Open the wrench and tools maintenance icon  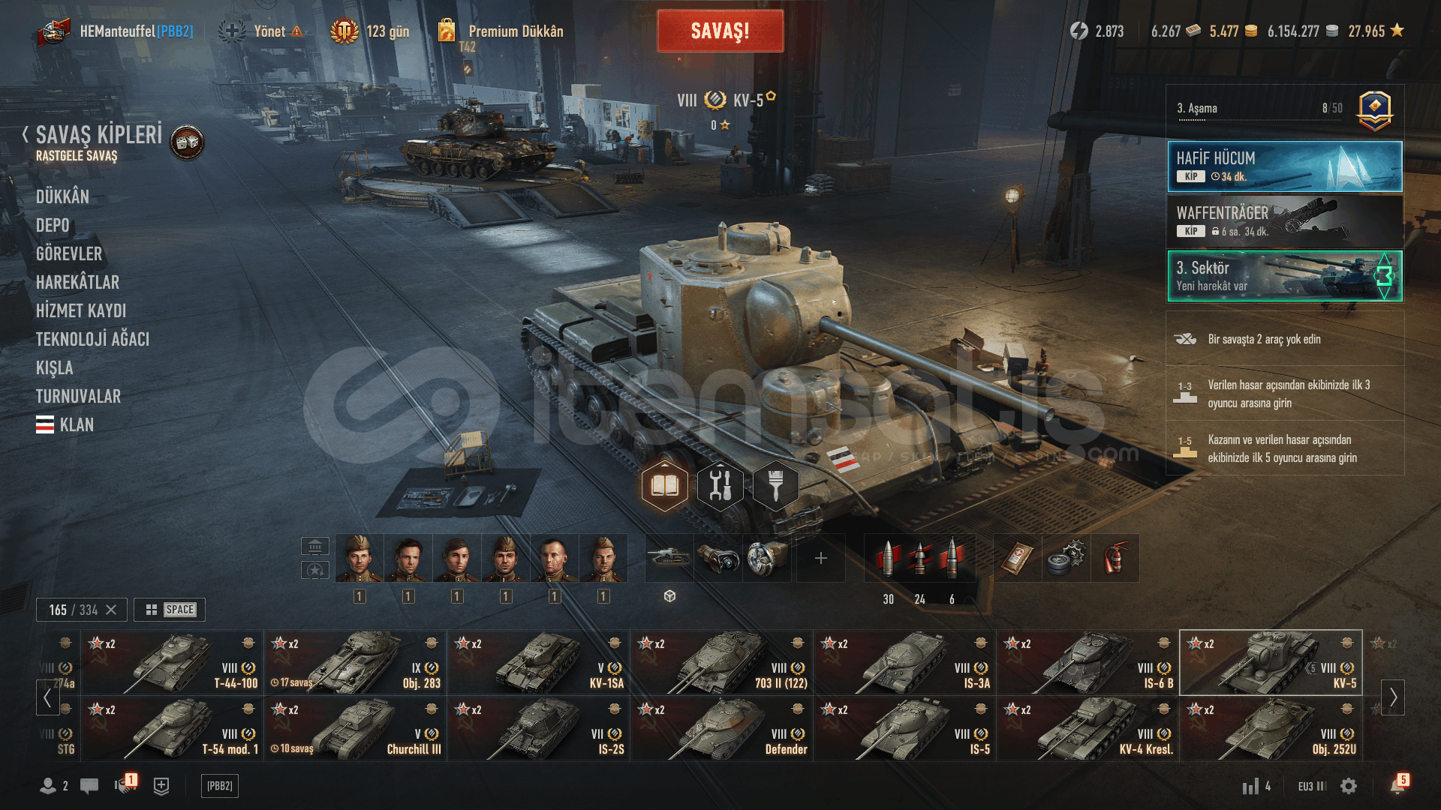click(x=720, y=486)
